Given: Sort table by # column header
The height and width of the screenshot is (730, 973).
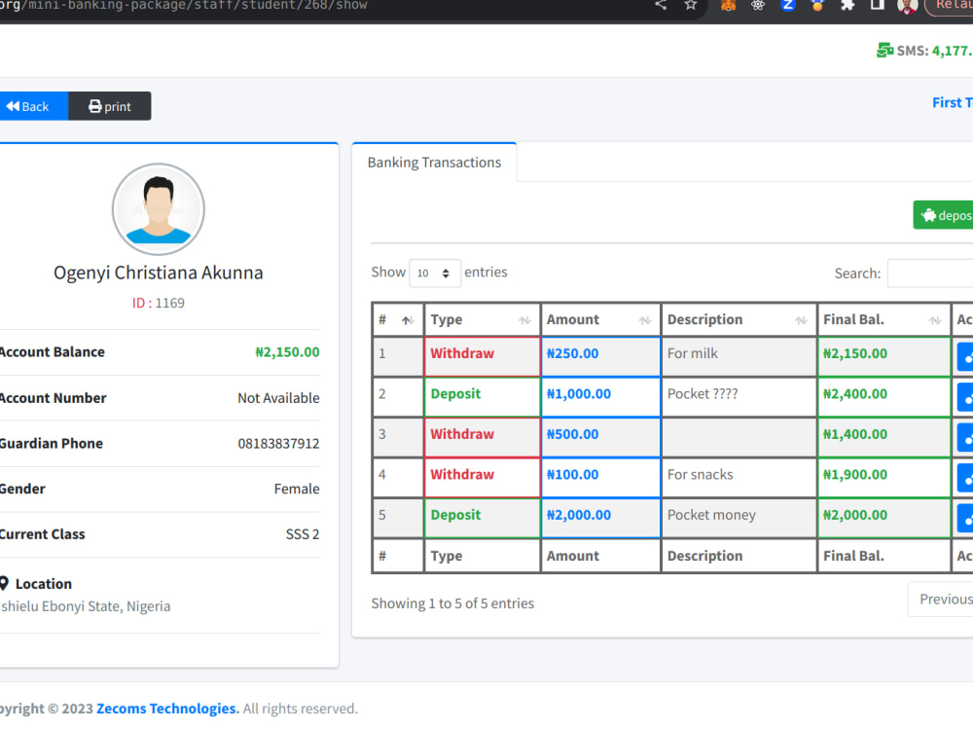Looking at the screenshot, I should click(398, 319).
